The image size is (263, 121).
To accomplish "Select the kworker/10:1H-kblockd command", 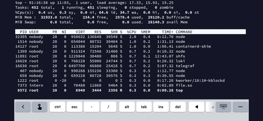I will pyautogui.click(x=200, y=81).
